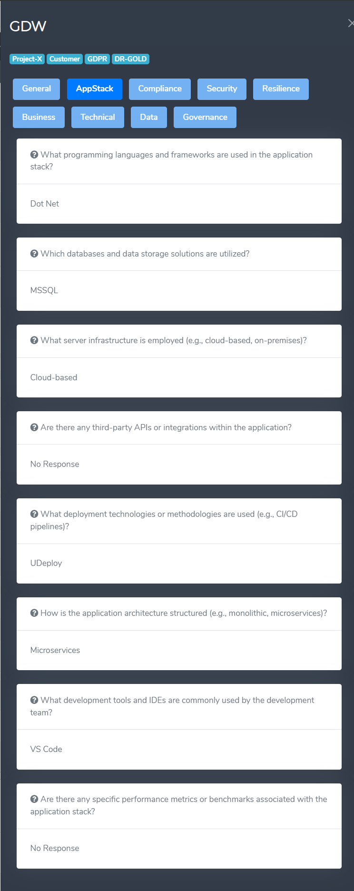Open the Governance tab

205,118
